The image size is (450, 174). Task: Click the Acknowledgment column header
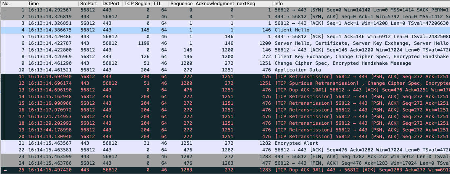214,3
